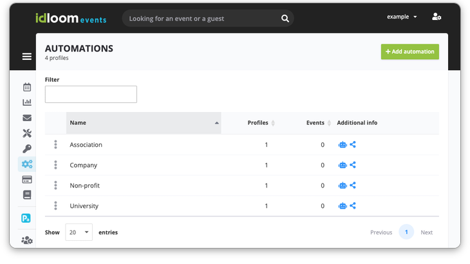The height and width of the screenshot is (264, 470).
Task: Sort table by Name column header
Action: [143, 123]
